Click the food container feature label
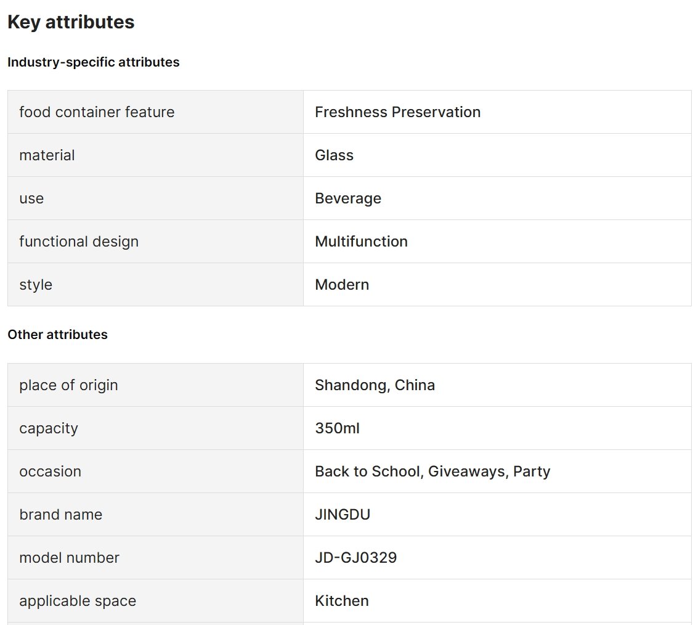This screenshot has width=693, height=625. tap(97, 112)
